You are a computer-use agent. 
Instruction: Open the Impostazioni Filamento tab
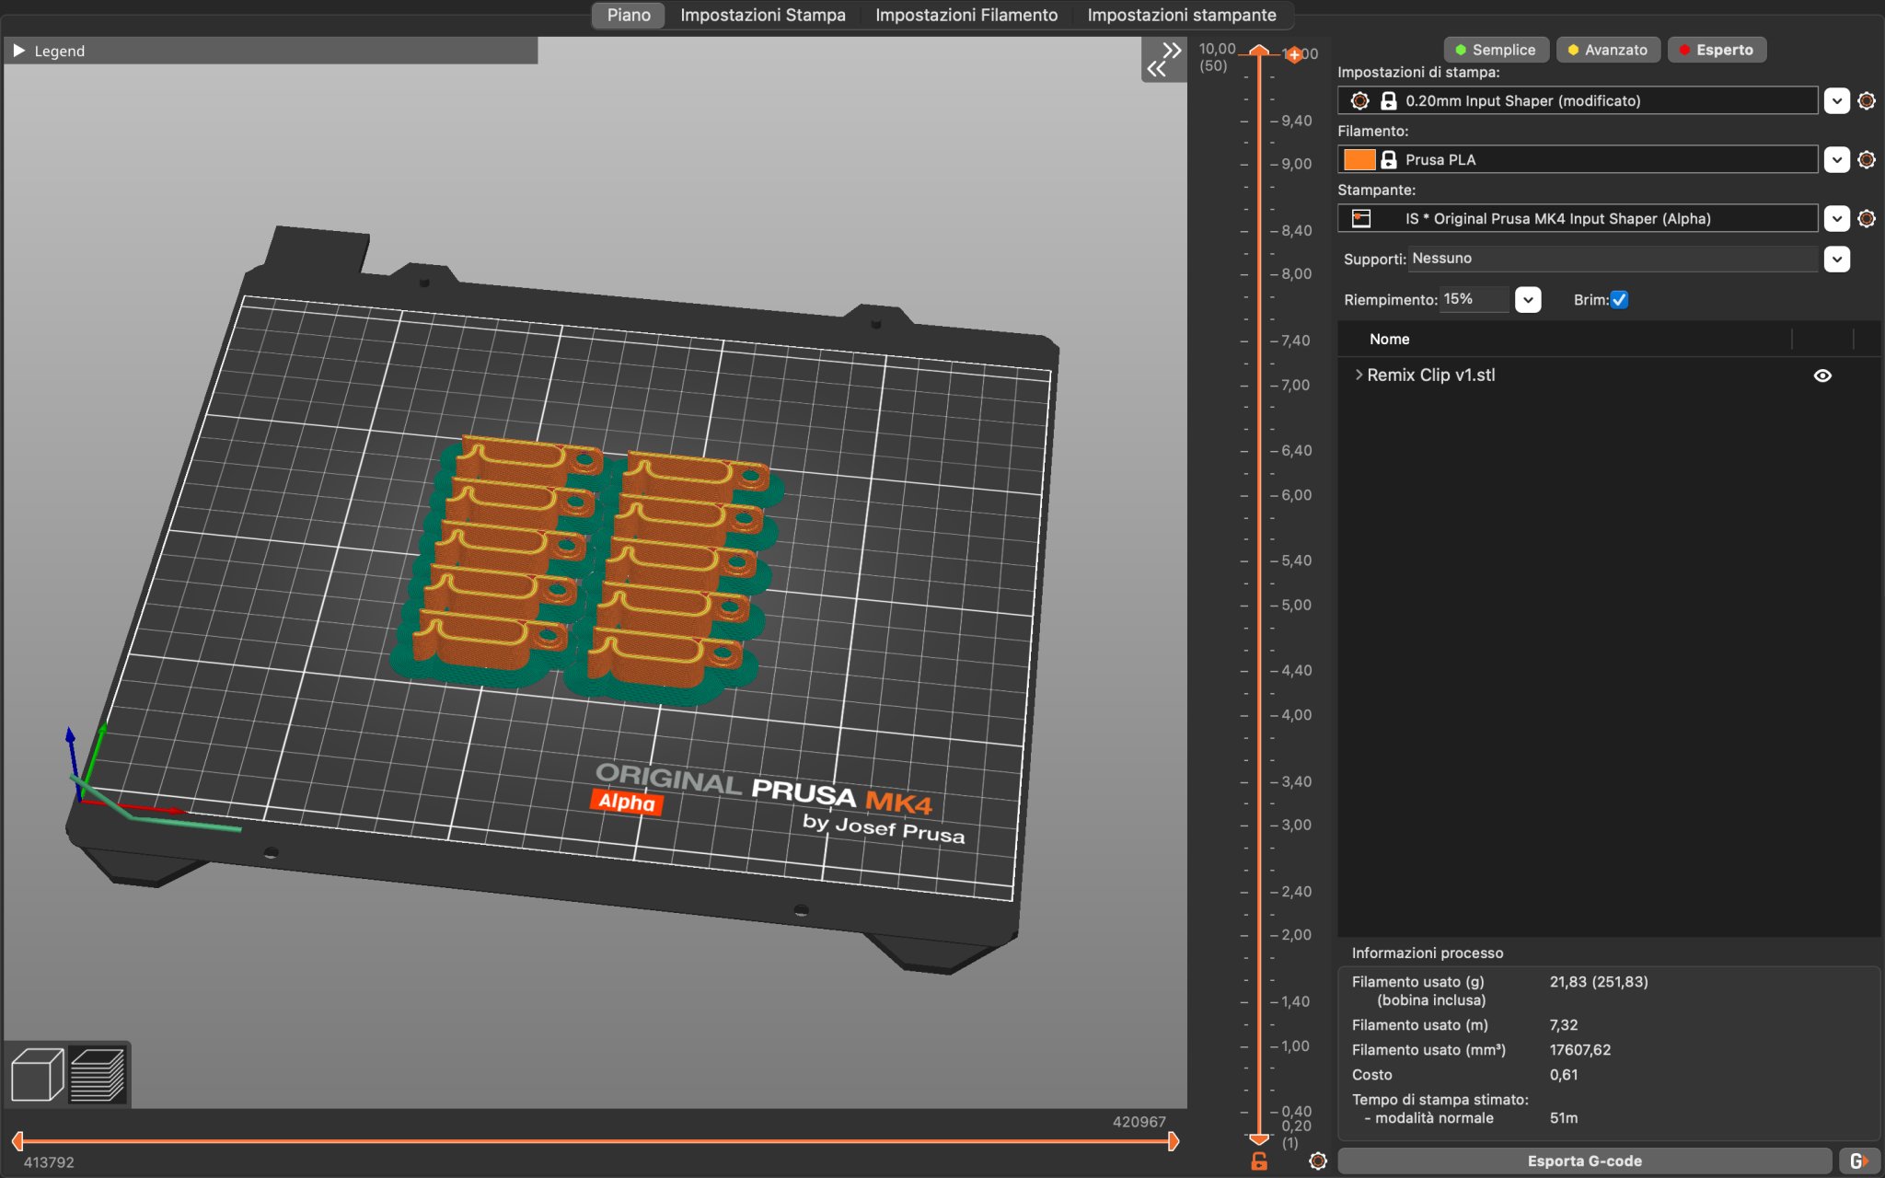click(966, 15)
